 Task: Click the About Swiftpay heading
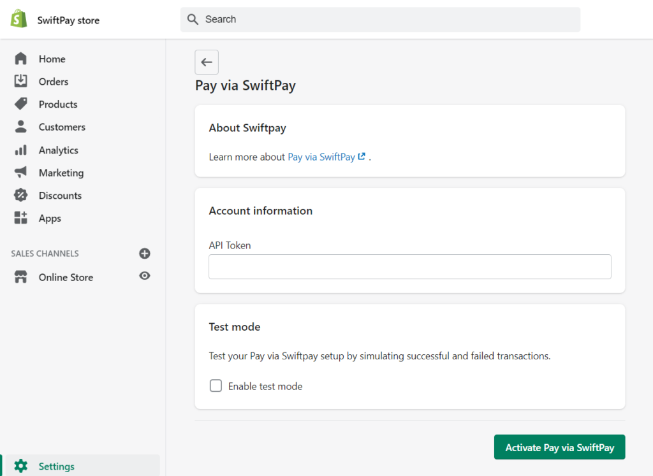pos(247,127)
